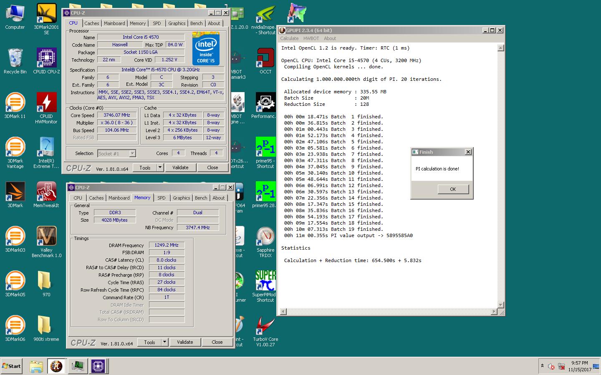Confirm OK in the Finish dialog

point(453,189)
